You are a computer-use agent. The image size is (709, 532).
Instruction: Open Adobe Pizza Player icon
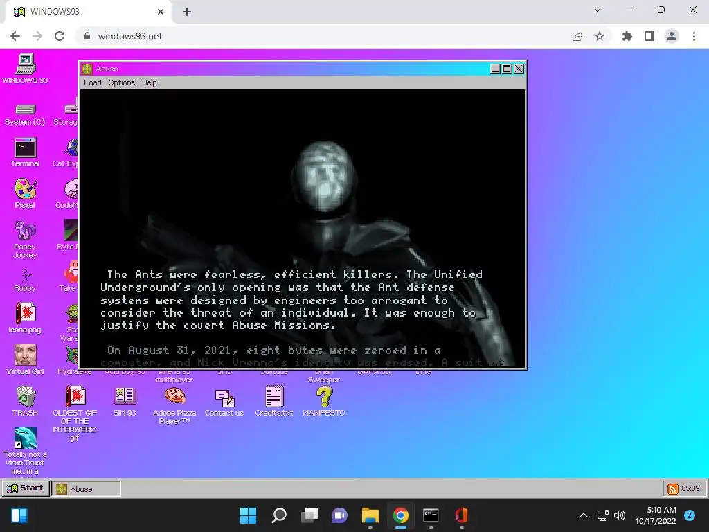(174, 405)
